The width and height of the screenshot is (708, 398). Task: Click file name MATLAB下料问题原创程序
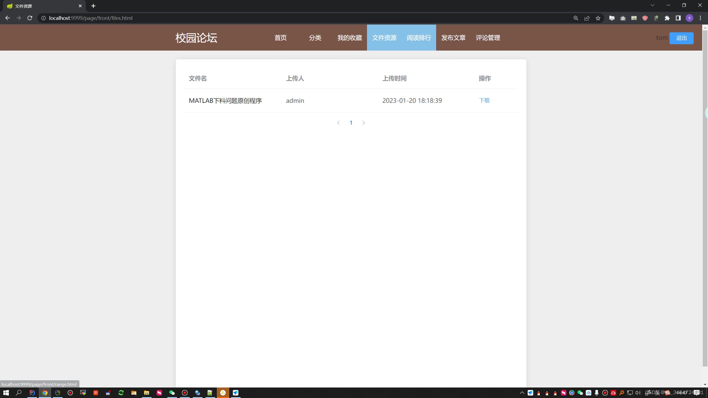[225, 101]
